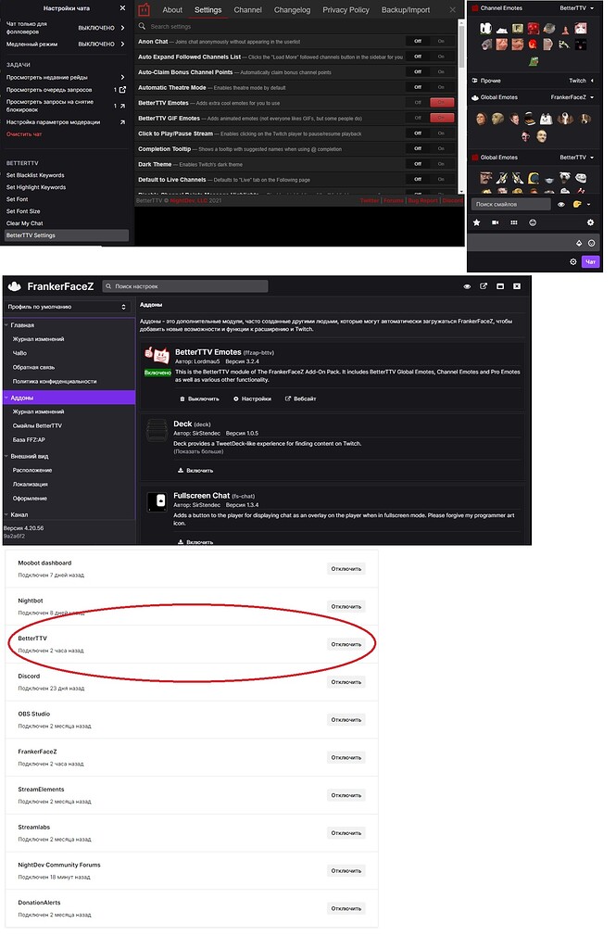This screenshot has width=616, height=949.
Task: Click the pop-out icon in the FrankerFaceZ header
Action: (484, 286)
